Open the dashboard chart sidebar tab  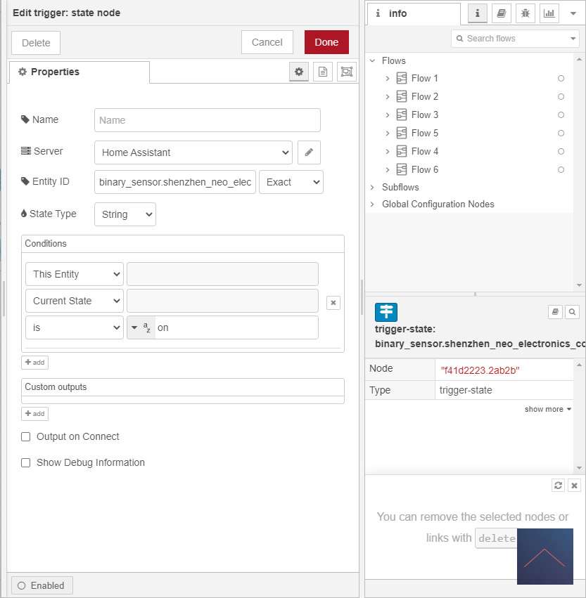pos(549,13)
